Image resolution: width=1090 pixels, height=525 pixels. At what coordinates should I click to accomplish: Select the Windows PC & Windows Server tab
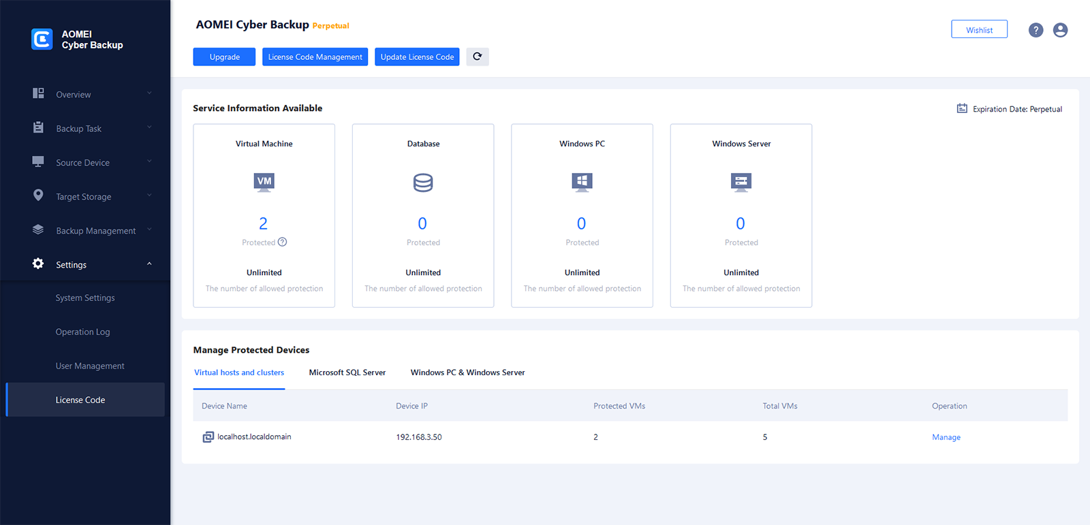(x=467, y=372)
